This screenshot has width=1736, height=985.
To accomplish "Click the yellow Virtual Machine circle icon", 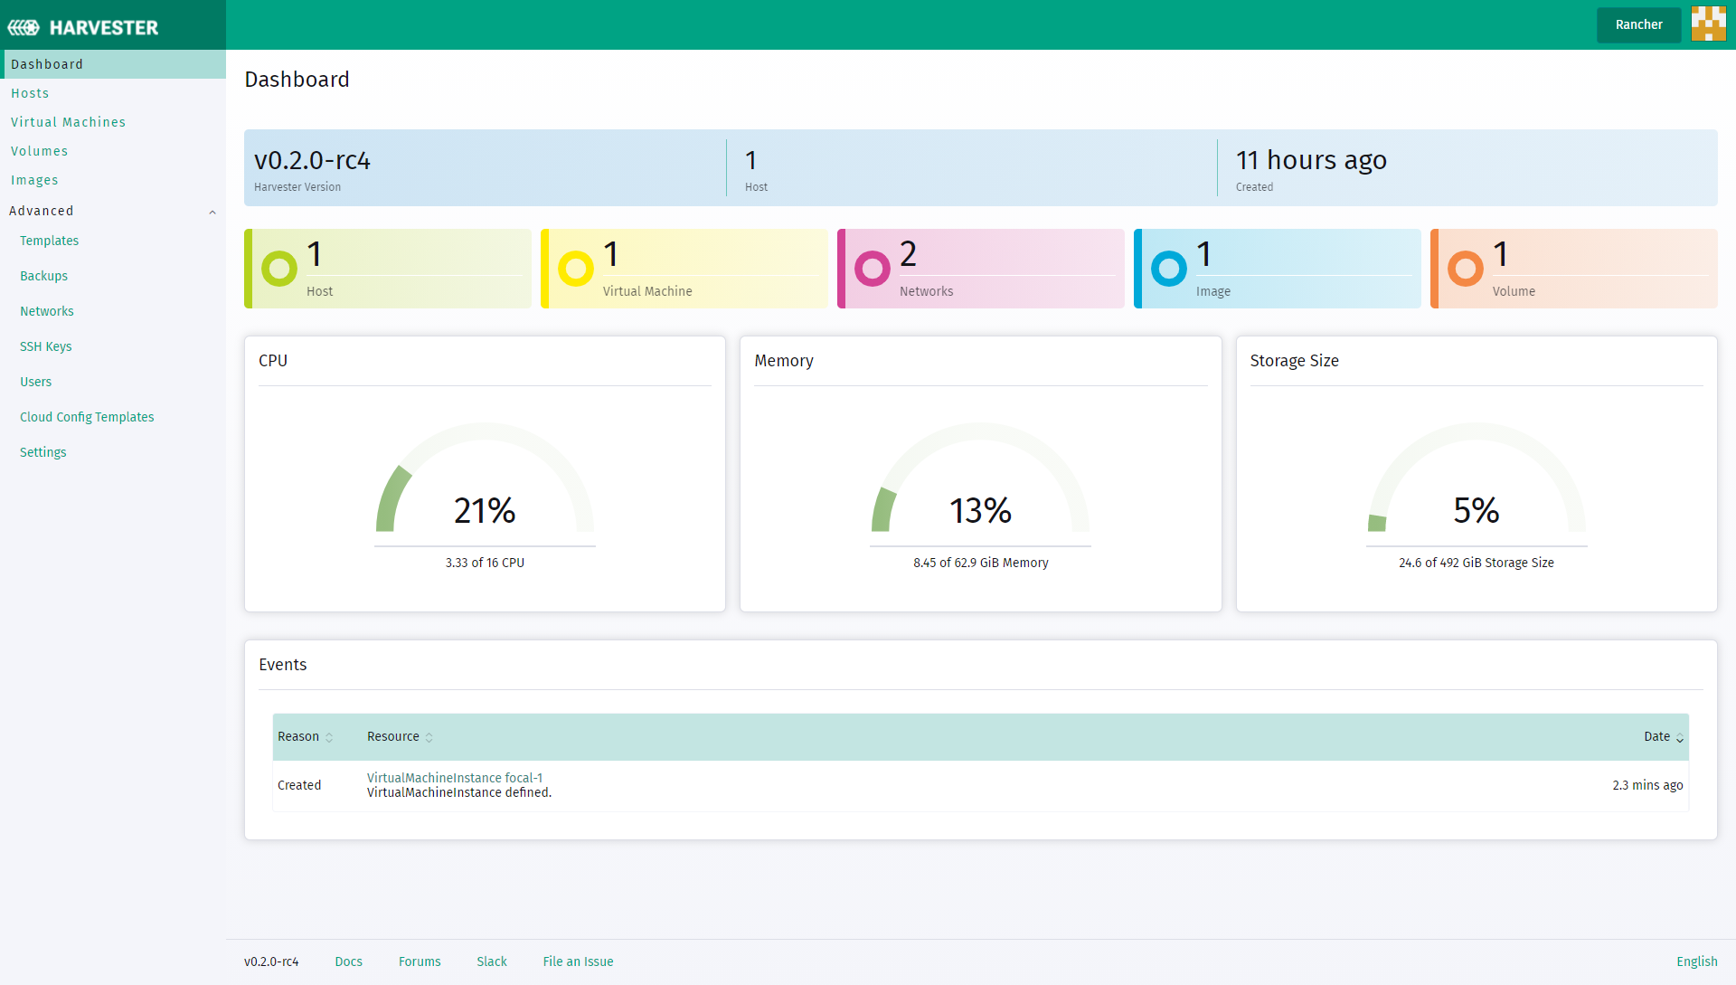I will [576, 269].
